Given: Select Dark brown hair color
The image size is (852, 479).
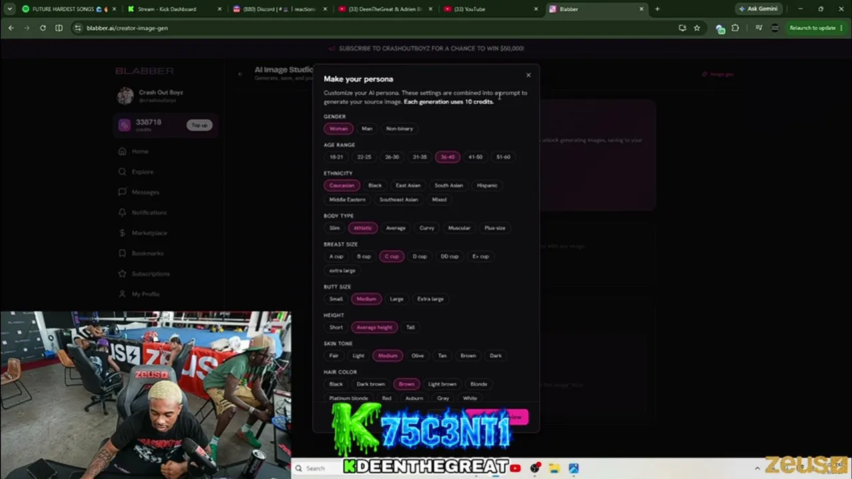Looking at the screenshot, I should [371, 385].
